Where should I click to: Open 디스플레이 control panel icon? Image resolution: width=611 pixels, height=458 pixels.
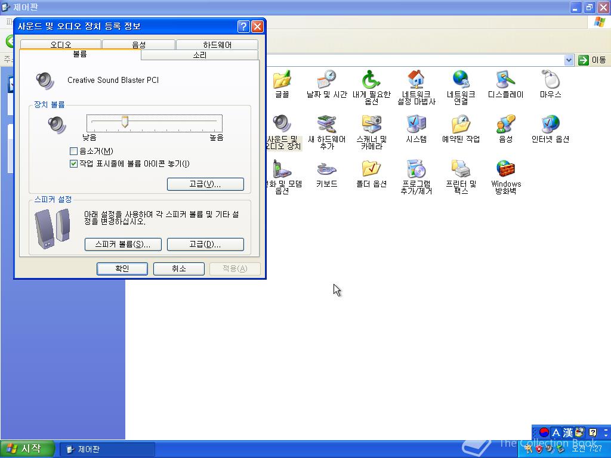[506, 83]
